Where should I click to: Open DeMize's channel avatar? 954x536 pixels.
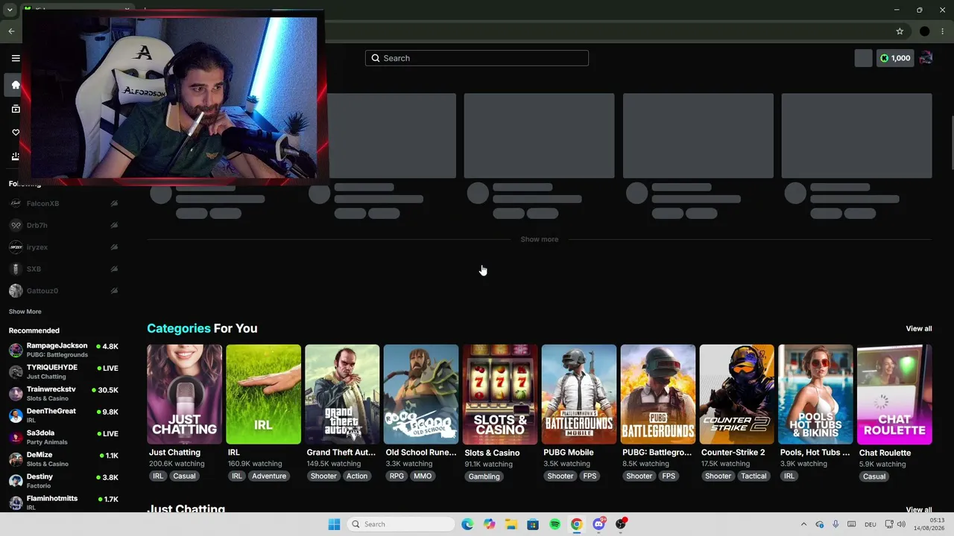point(16,459)
